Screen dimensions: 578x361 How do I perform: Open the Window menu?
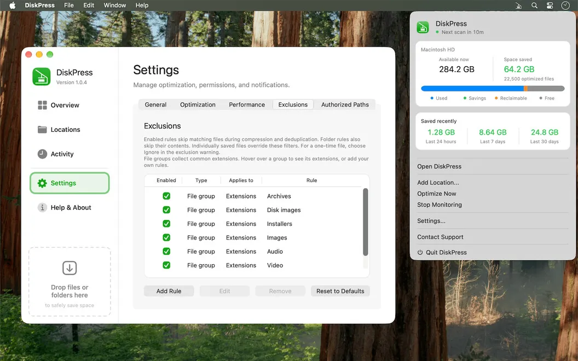(114, 5)
